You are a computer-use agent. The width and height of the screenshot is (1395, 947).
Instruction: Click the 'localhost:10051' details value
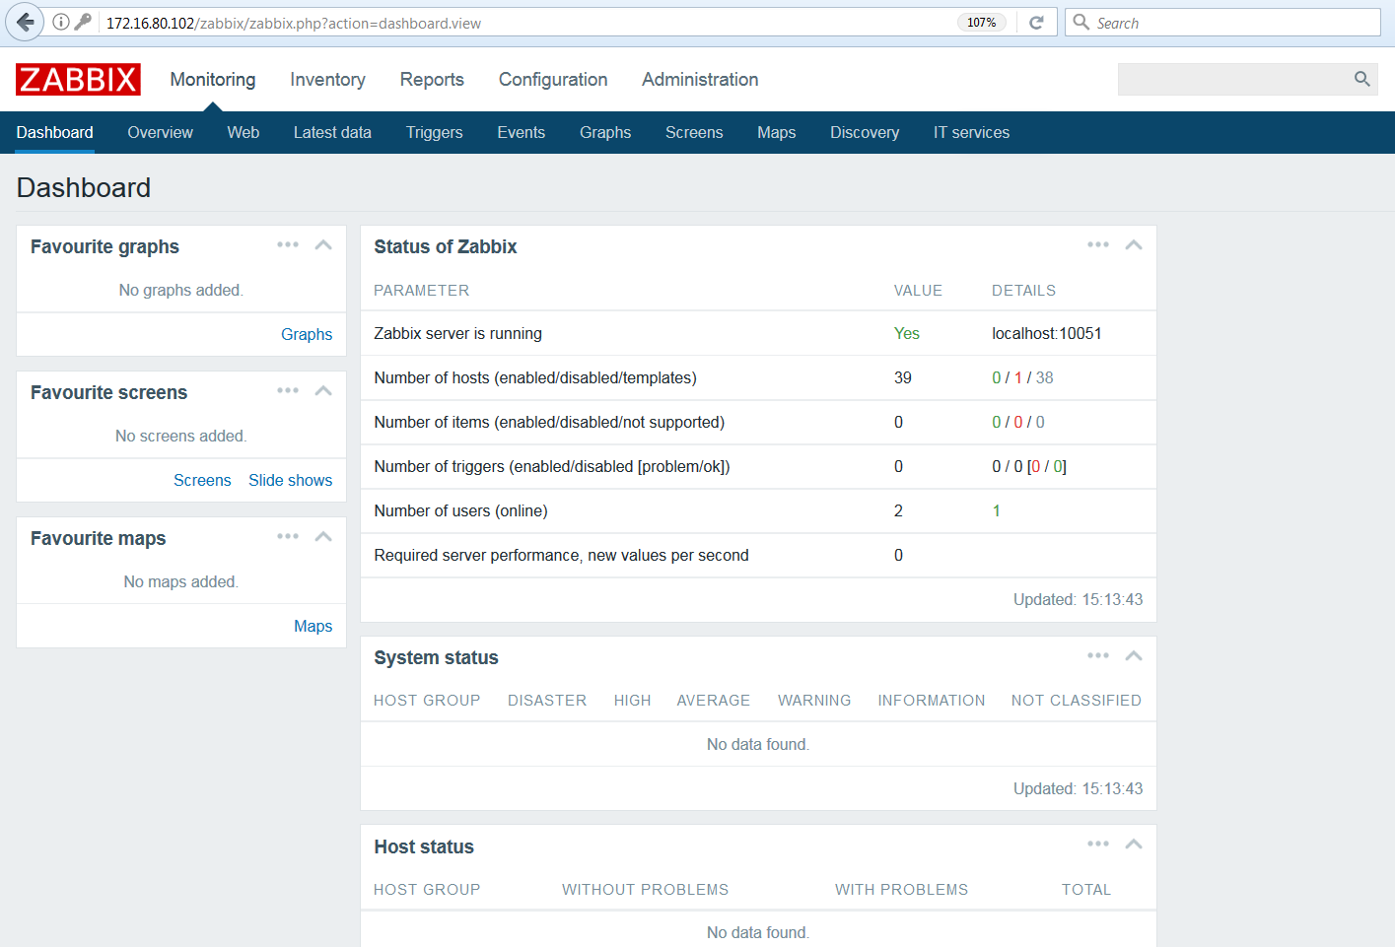click(1046, 333)
